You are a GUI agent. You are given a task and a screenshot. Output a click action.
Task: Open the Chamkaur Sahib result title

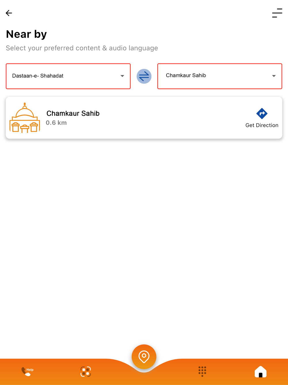(73, 113)
